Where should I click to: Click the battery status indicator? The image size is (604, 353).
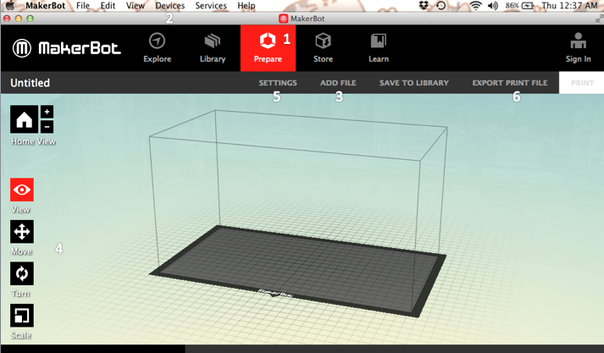click(519, 5)
